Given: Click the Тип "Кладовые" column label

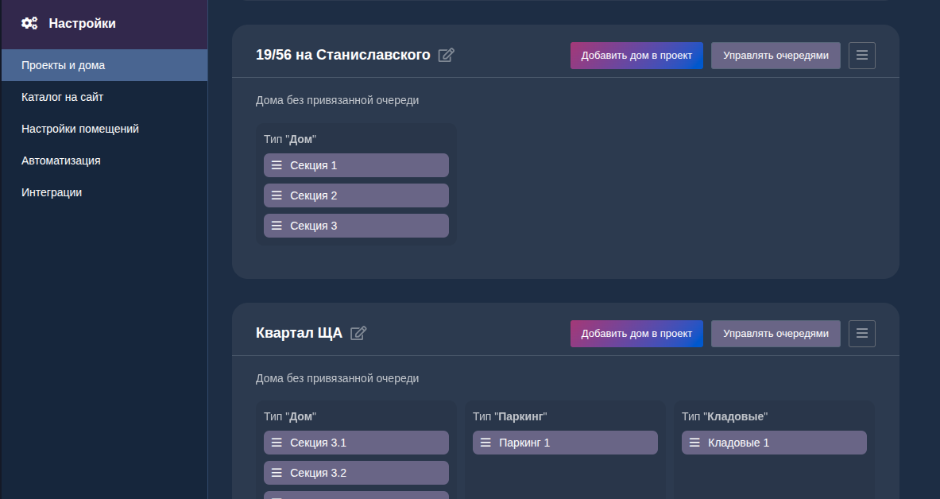Looking at the screenshot, I should point(724,416).
